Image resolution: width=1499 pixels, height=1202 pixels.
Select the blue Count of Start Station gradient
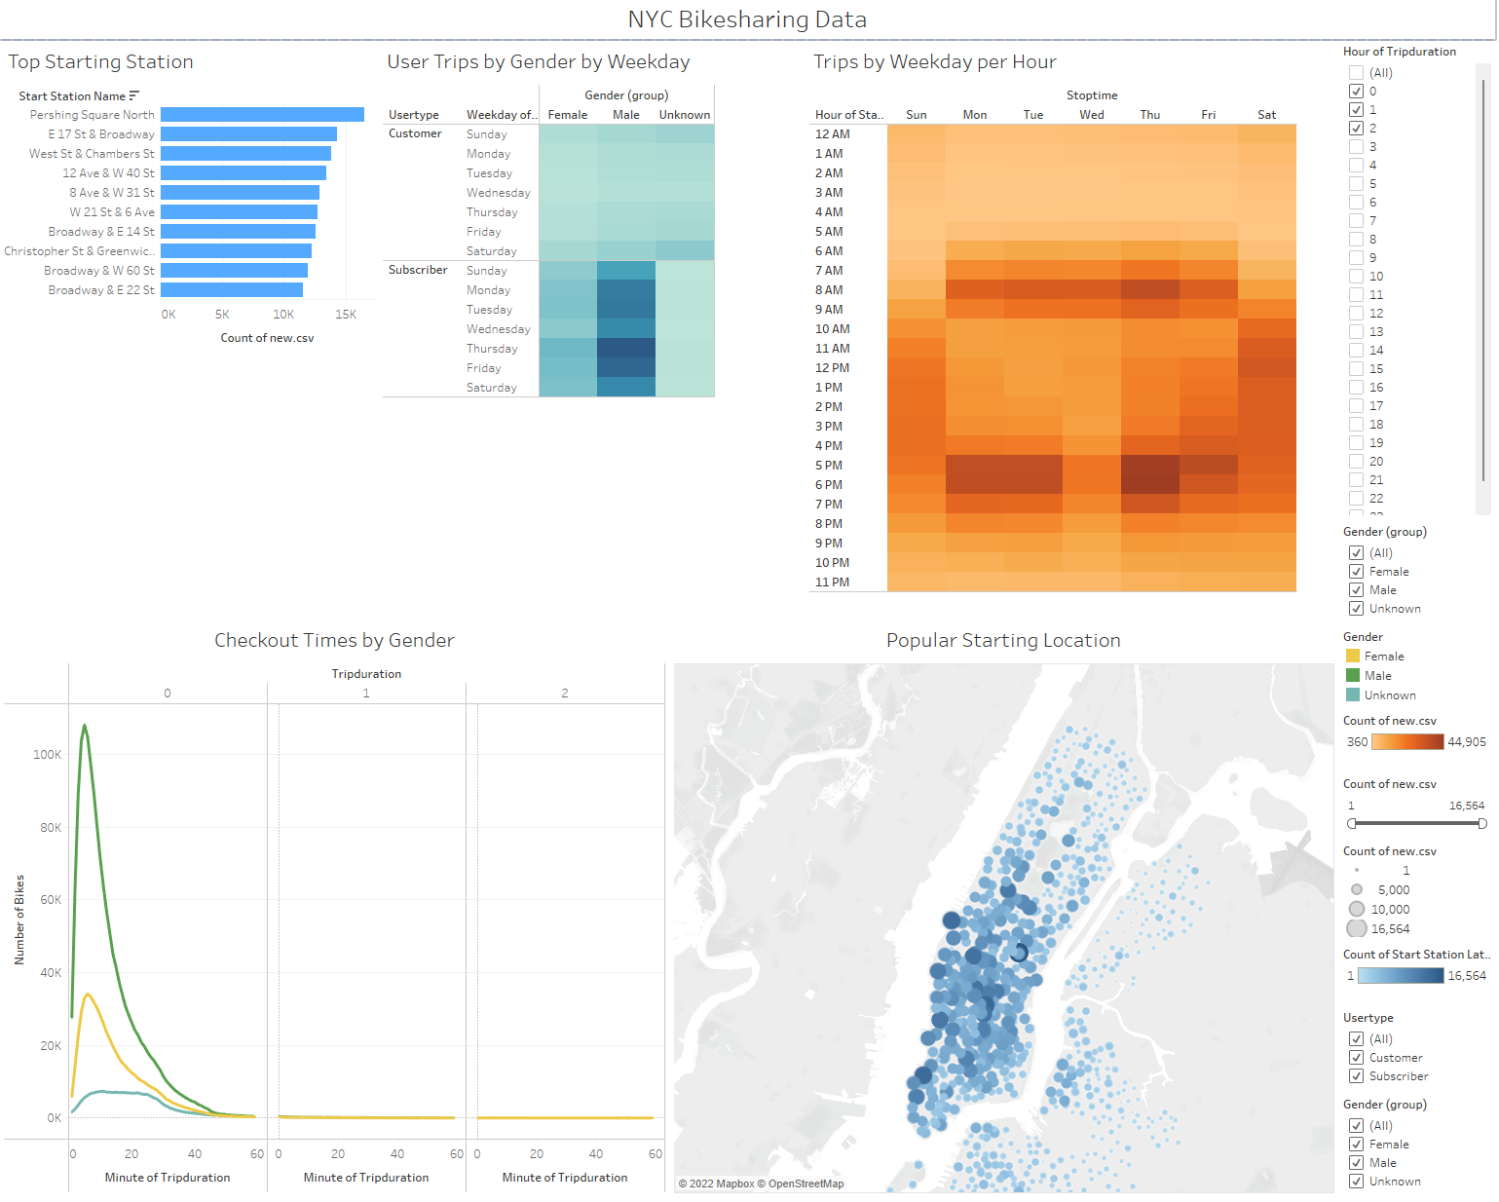point(1400,975)
